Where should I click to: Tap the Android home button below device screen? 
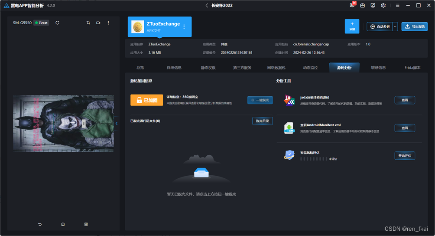point(63,224)
